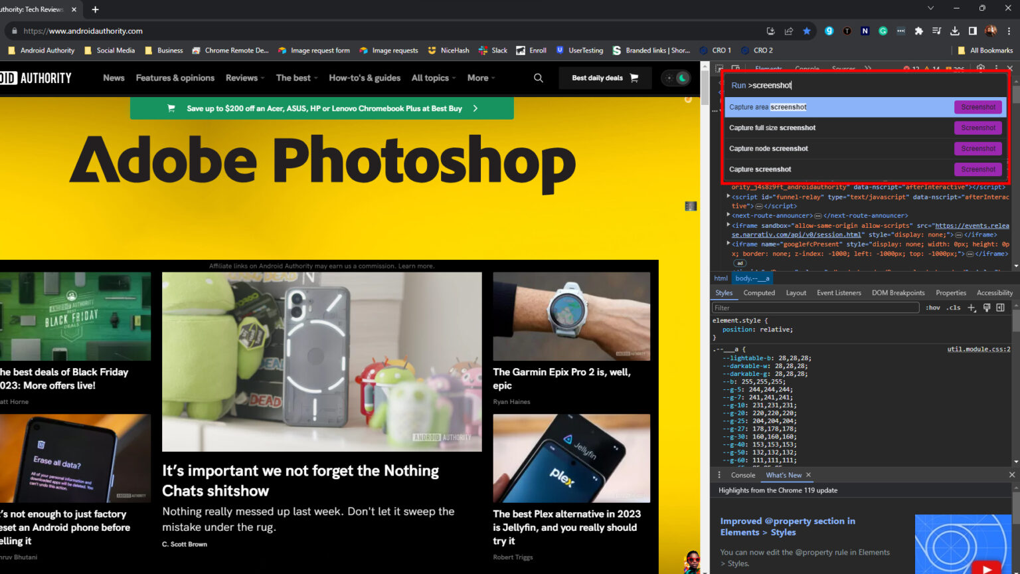Image resolution: width=1020 pixels, height=574 pixels.
Task: Bookmark this page with the star icon
Action: coord(806,31)
